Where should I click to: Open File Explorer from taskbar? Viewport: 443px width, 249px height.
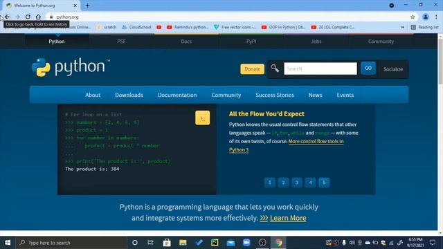tap(183, 243)
